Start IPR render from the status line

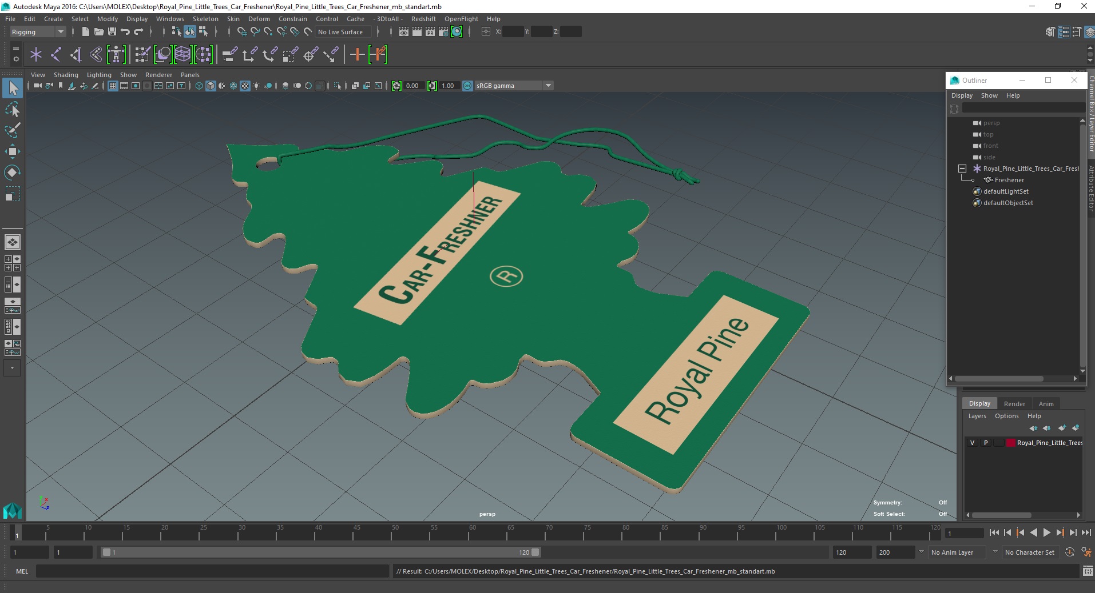(430, 32)
